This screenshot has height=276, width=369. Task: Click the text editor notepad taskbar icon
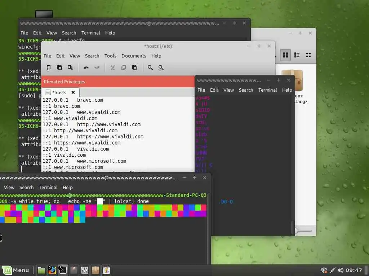point(106,270)
